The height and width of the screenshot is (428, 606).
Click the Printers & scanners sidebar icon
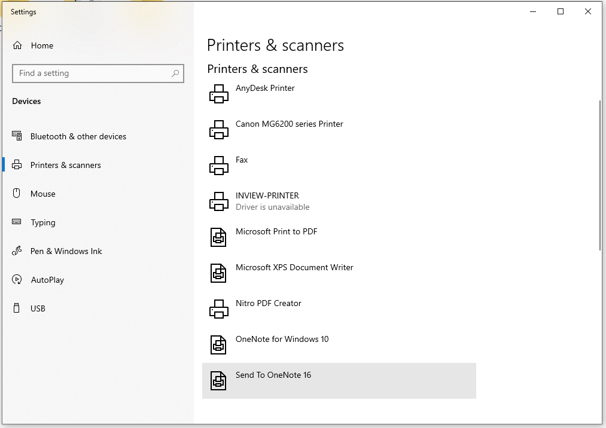pos(17,165)
